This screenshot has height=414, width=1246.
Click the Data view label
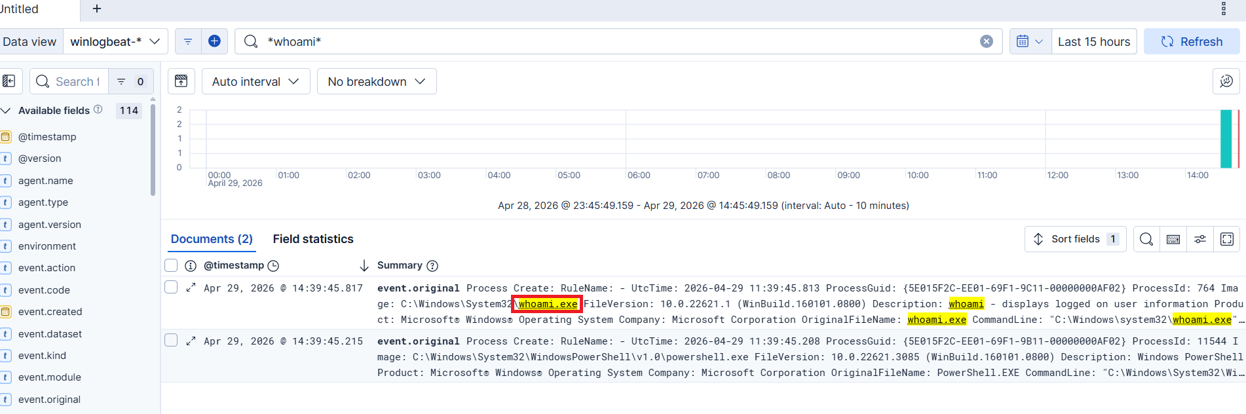[x=29, y=41]
